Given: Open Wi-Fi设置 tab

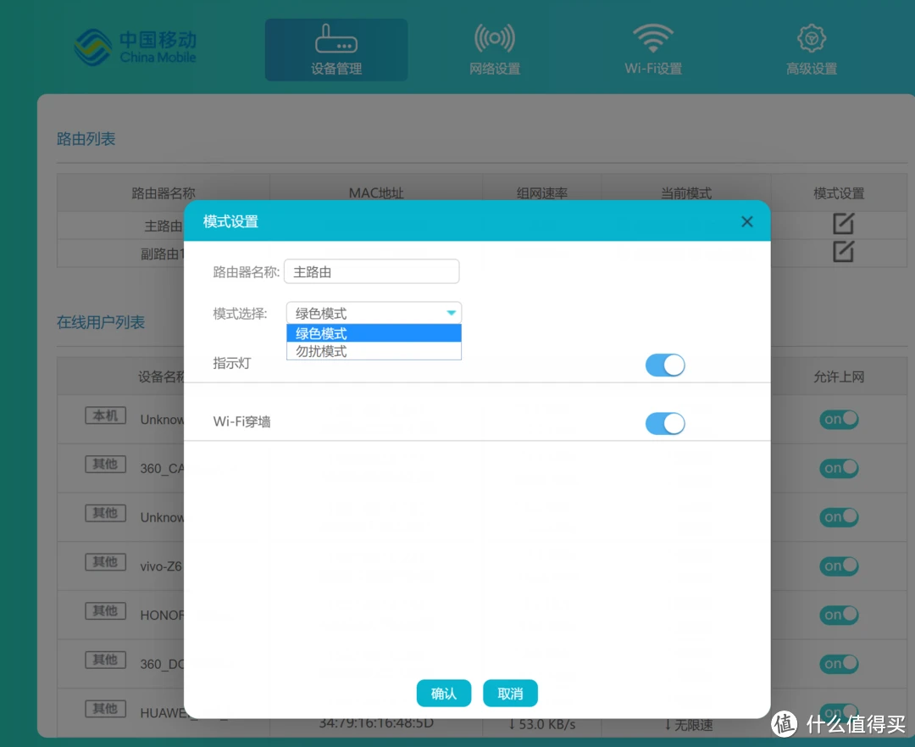Looking at the screenshot, I should (x=653, y=50).
